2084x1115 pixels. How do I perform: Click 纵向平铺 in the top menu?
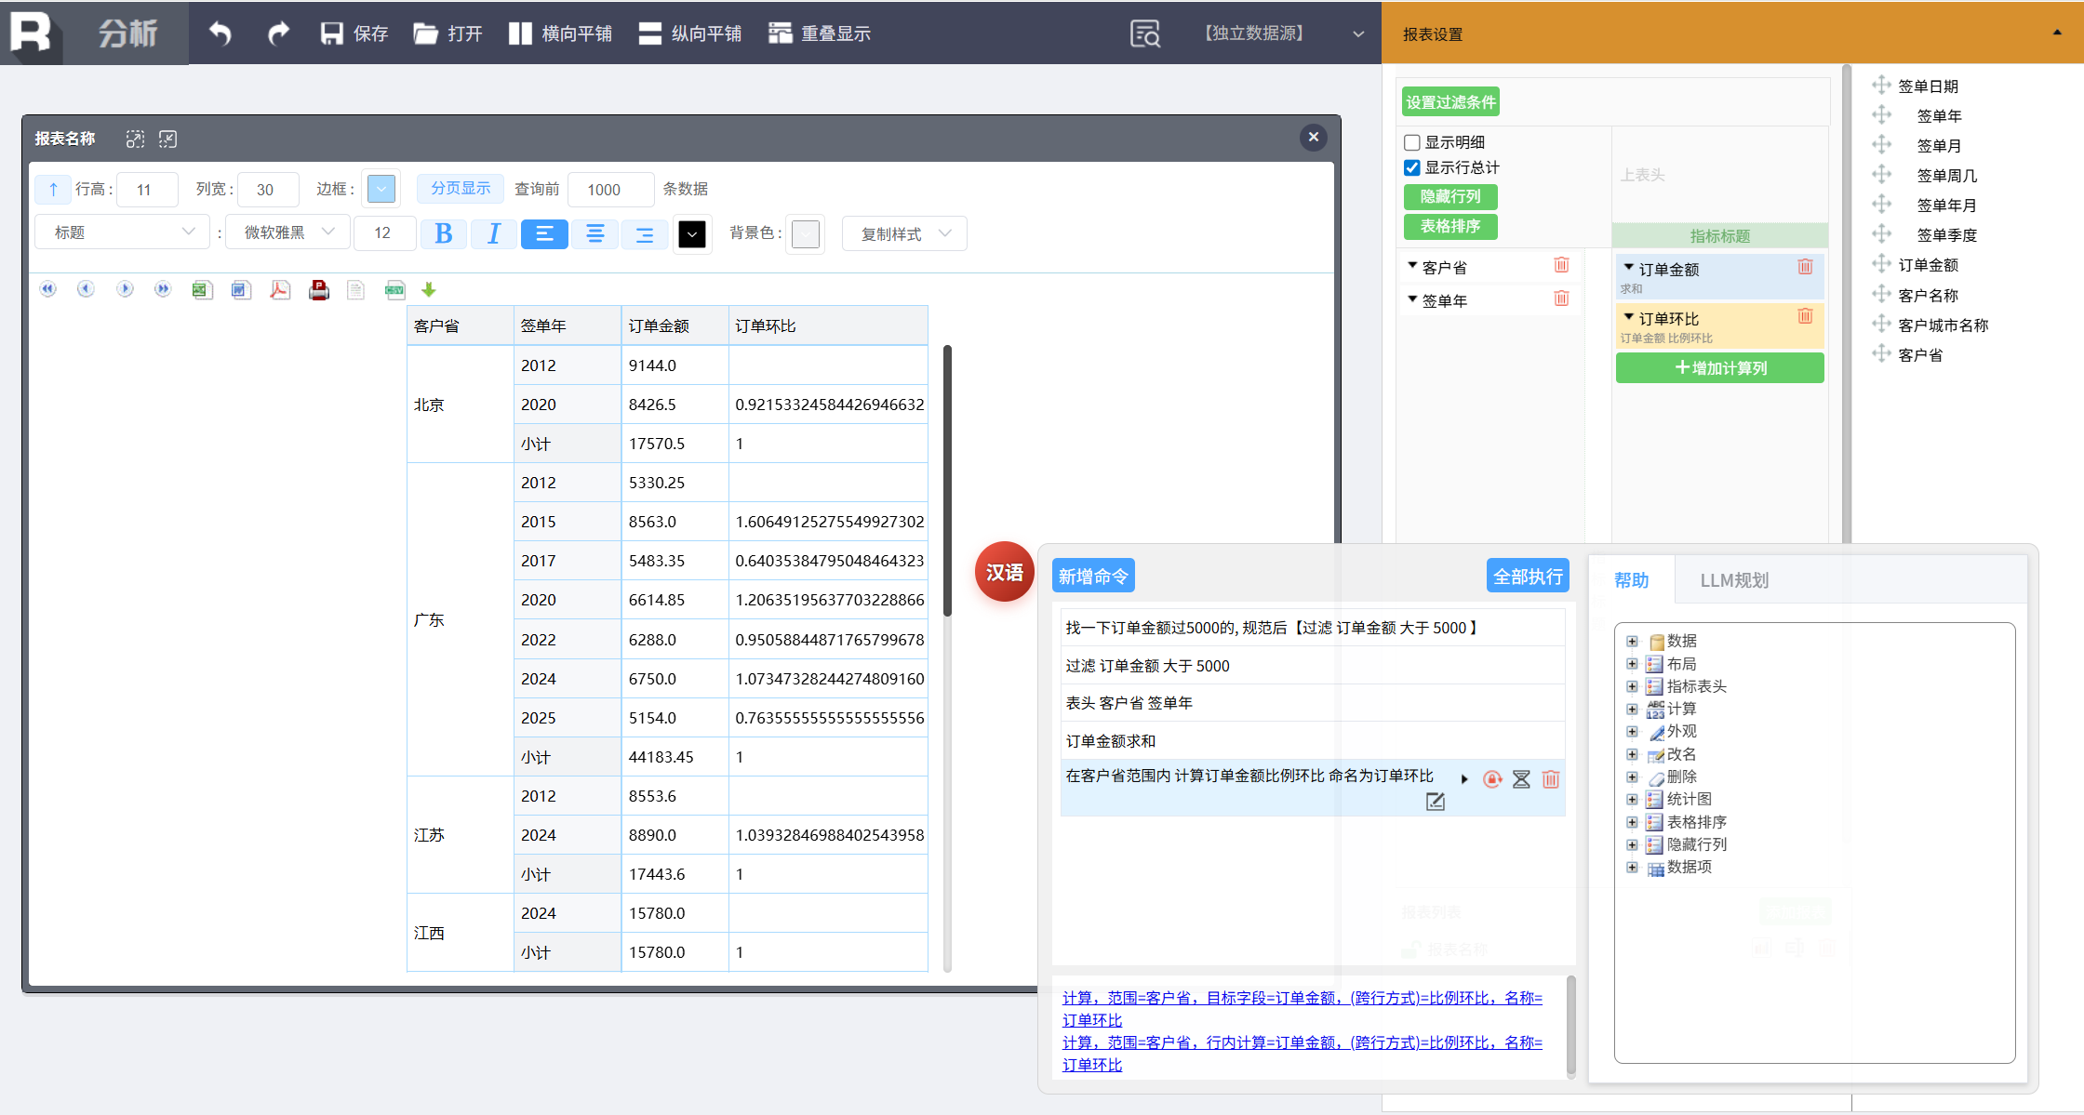[x=690, y=33]
